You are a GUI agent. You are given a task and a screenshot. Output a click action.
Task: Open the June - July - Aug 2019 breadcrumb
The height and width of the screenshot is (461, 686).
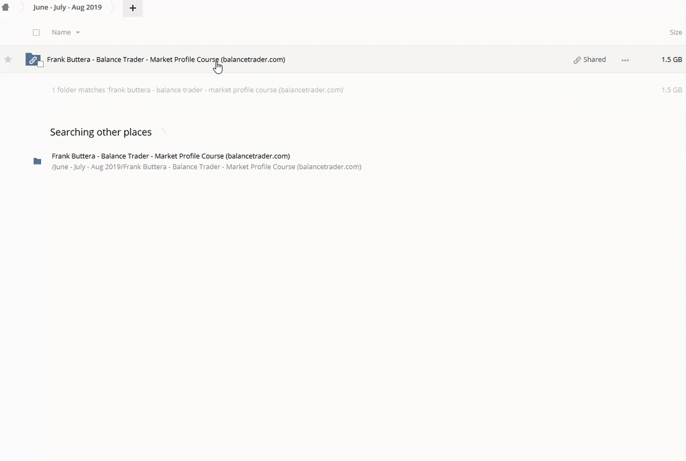coord(67,8)
